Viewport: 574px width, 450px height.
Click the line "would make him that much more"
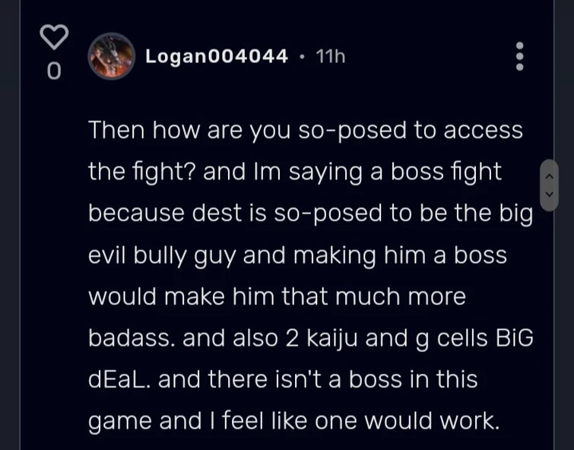pos(277,296)
